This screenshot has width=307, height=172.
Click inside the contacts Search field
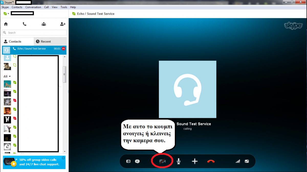[34, 33]
